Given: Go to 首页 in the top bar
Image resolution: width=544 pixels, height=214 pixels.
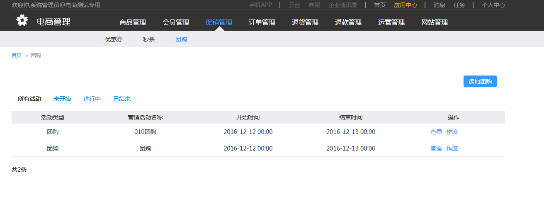Looking at the screenshot, I should coord(380,5).
